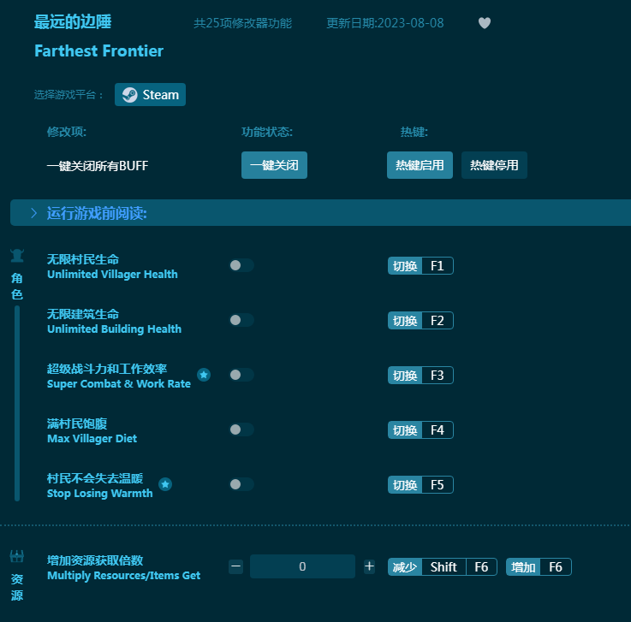Click Farthest Frontier game title
This screenshot has height=622, width=631.
pyautogui.click(x=99, y=51)
